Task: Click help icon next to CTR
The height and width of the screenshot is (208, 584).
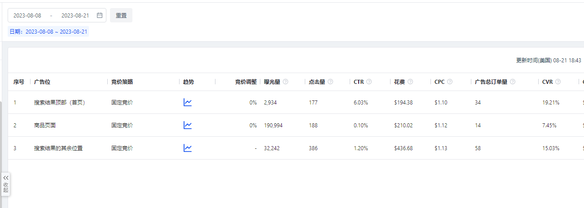Action: (x=369, y=82)
